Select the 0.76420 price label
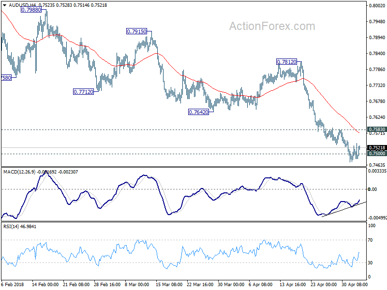 tap(198, 112)
